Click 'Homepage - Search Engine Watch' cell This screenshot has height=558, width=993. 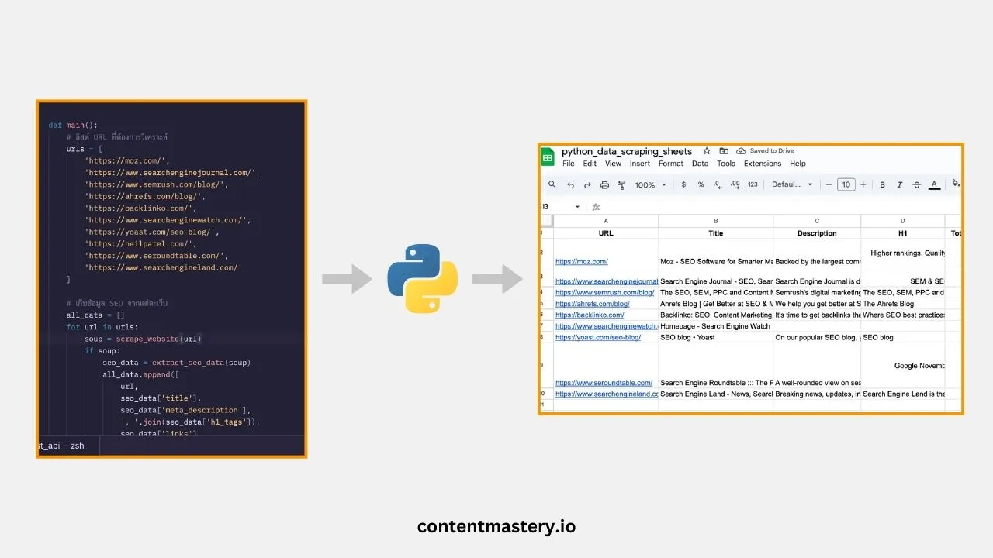click(716, 326)
